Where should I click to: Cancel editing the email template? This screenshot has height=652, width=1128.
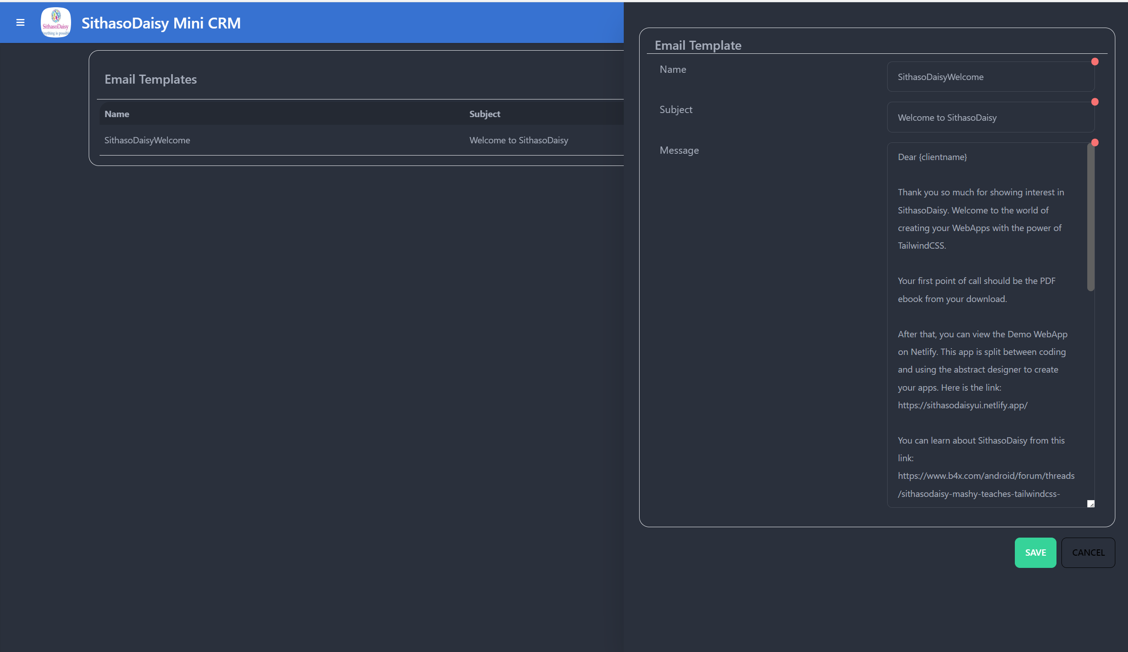pos(1088,553)
